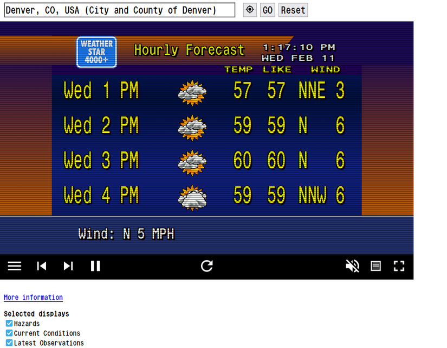Use the geolocation crosshair to detect your location
447x348 pixels.
click(x=250, y=10)
